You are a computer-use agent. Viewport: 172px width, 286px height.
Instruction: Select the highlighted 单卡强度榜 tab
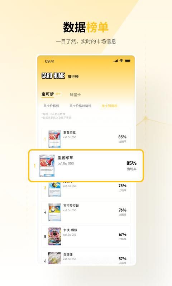point(110,106)
